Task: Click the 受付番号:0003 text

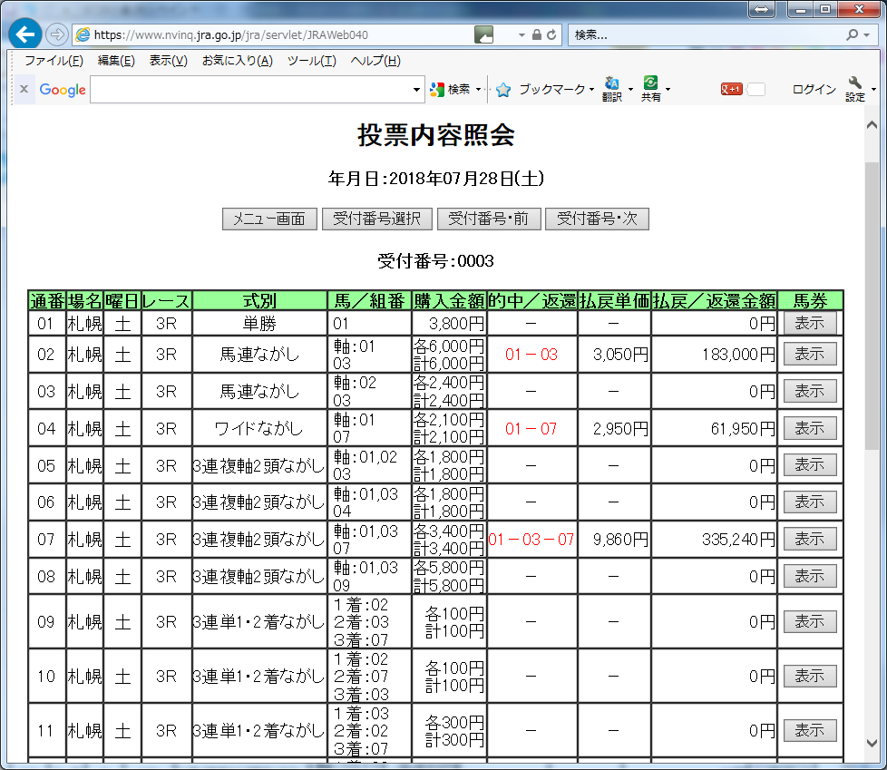Action: pos(435,261)
